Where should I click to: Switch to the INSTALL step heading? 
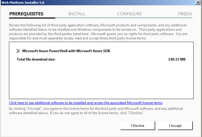tap(77, 14)
